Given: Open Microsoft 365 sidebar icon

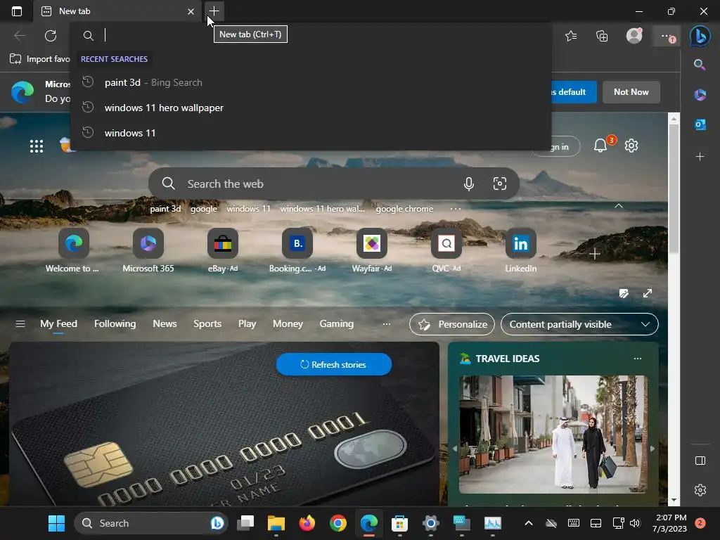Looking at the screenshot, I should click(700, 95).
